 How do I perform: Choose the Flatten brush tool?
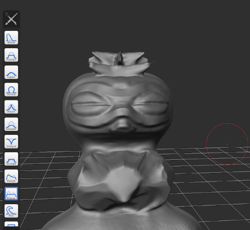click(11, 55)
